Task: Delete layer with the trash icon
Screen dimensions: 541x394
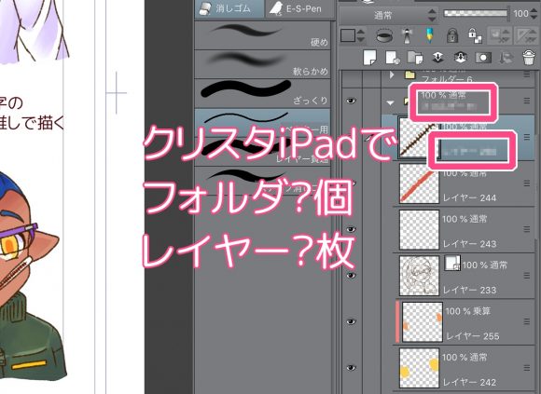Action: pyautogui.click(x=529, y=58)
